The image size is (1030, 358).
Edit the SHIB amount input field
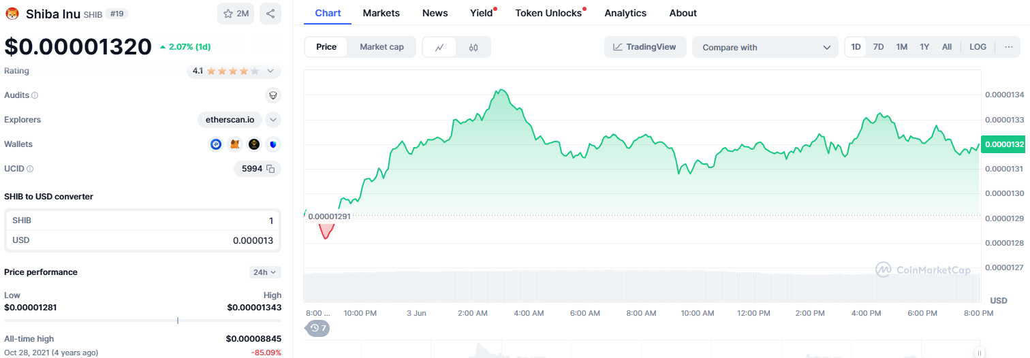(142, 221)
